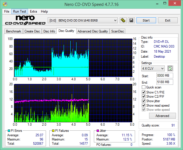
Task: Click the green refresh speed icon
Action: pyautogui.click(x=170, y=68)
